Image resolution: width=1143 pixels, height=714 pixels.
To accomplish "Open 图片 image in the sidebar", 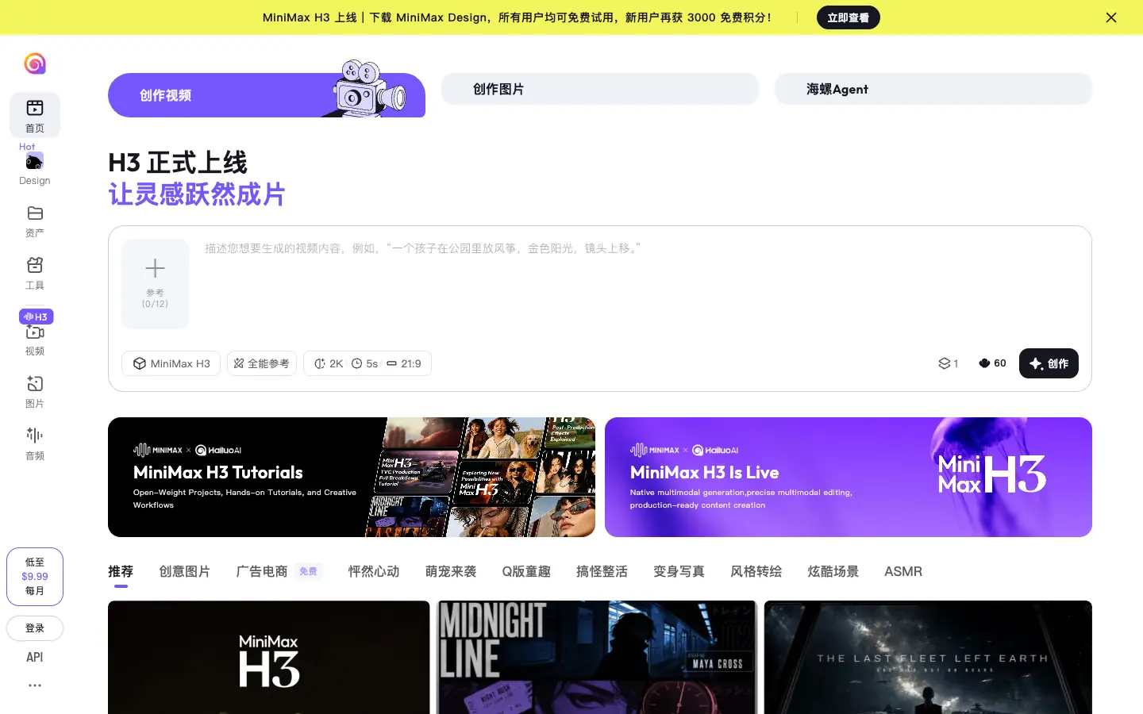I will (x=35, y=392).
